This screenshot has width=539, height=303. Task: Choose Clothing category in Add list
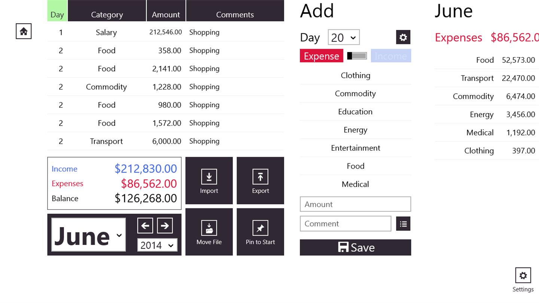[355, 75]
